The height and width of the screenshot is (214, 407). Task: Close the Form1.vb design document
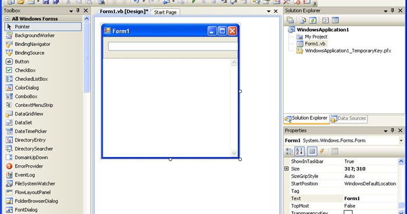276,12
